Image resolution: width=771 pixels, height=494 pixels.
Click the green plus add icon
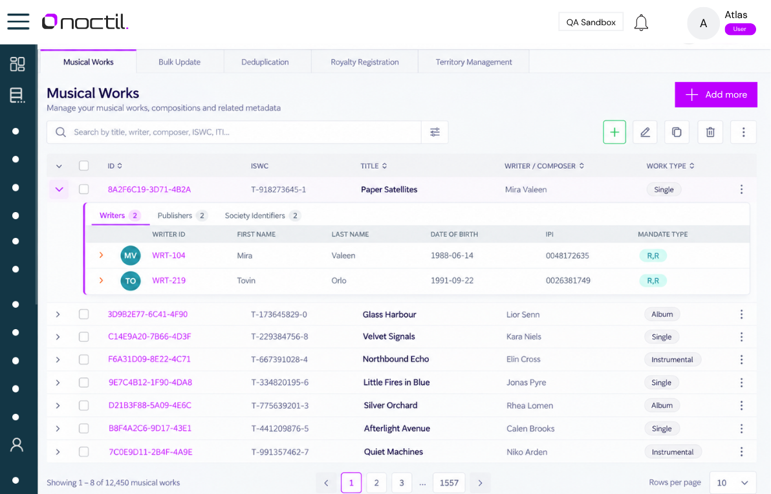pyautogui.click(x=614, y=132)
